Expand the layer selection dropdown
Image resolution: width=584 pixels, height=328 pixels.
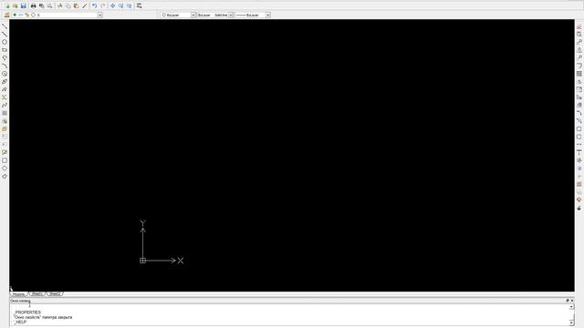pos(99,15)
